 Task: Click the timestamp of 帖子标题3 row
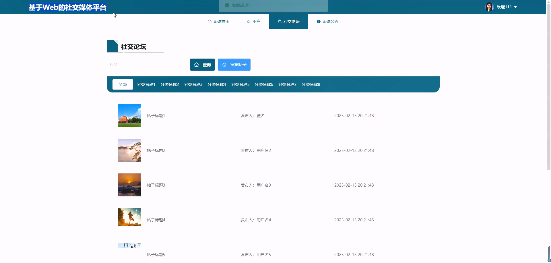(x=354, y=185)
